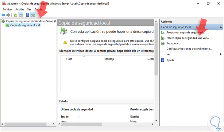Click the Programar copia de seguridad icon
Image resolution: width=224 pixels, height=132 pixels.
pos(163,33)
